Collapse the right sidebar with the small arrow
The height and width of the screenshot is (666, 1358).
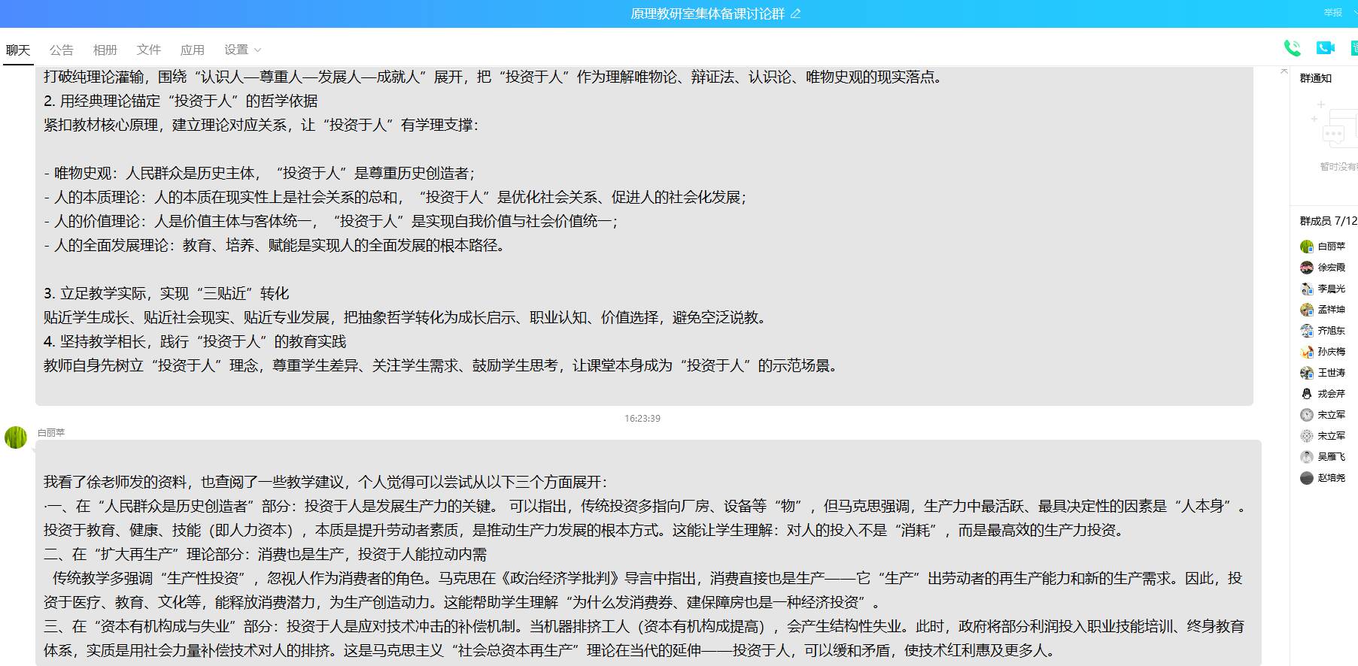pyautogui.click(x=1284, y=71)
